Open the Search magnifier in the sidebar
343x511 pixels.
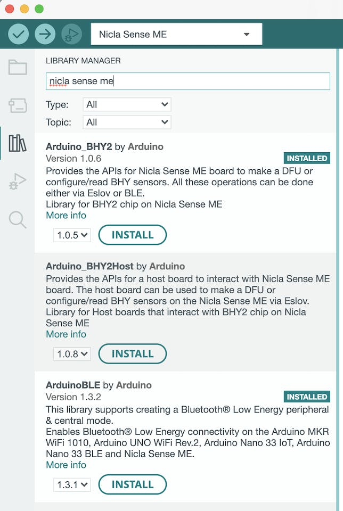18,220
